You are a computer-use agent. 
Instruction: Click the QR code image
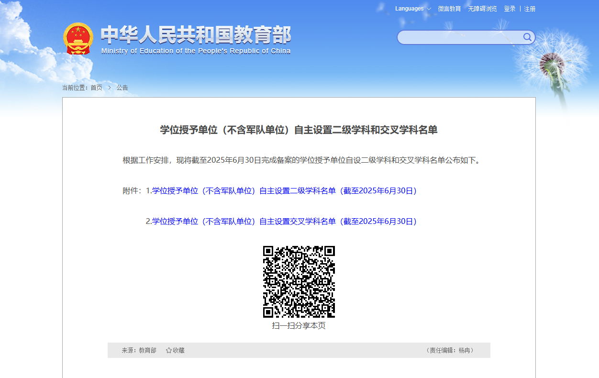tap(299, 281)
